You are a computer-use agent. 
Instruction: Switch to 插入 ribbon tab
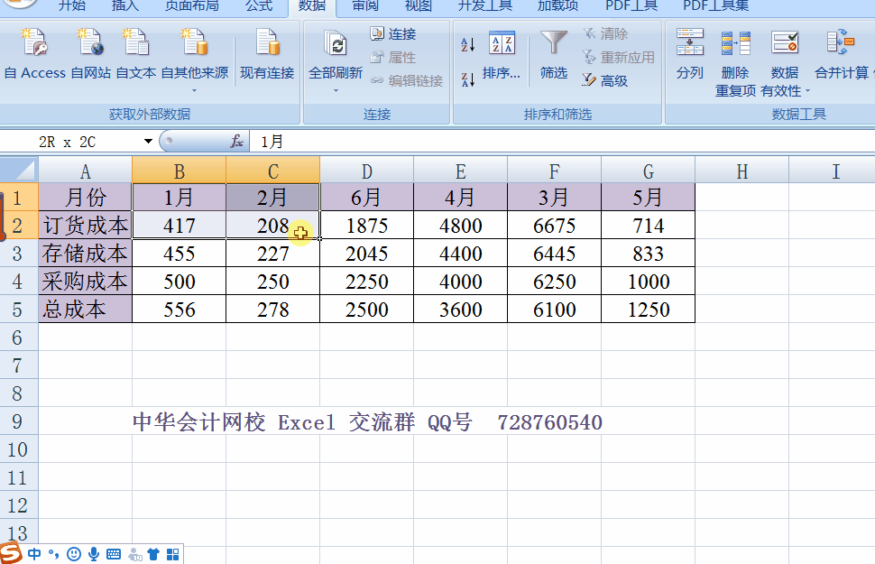pos(125,5)
